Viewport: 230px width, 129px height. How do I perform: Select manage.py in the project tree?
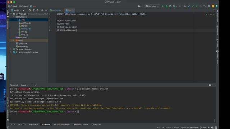coord(23,46)
